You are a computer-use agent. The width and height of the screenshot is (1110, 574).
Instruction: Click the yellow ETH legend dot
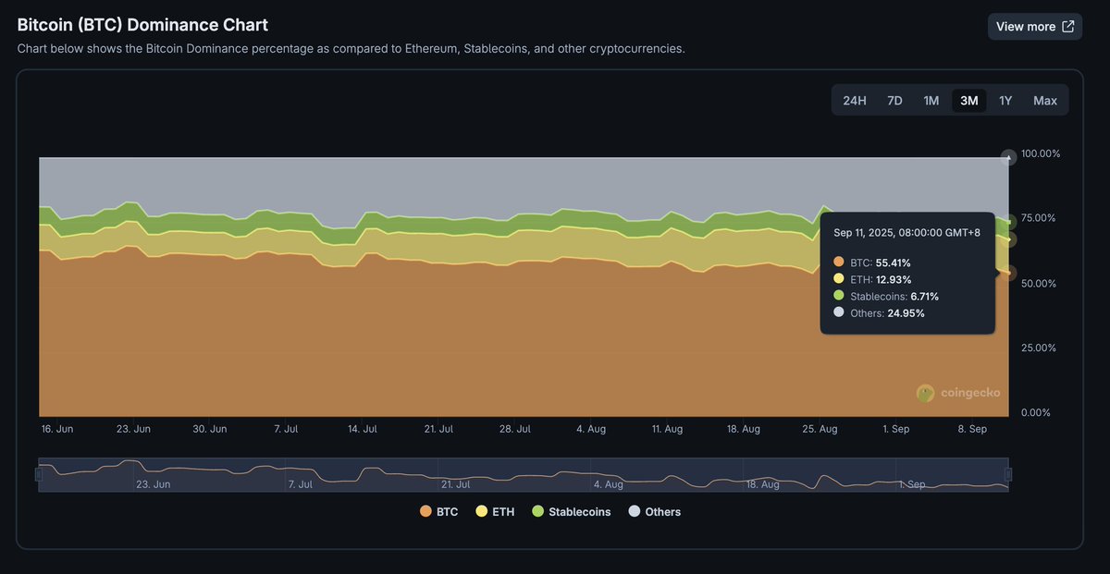pyautogui.click(x=481, y=511)
